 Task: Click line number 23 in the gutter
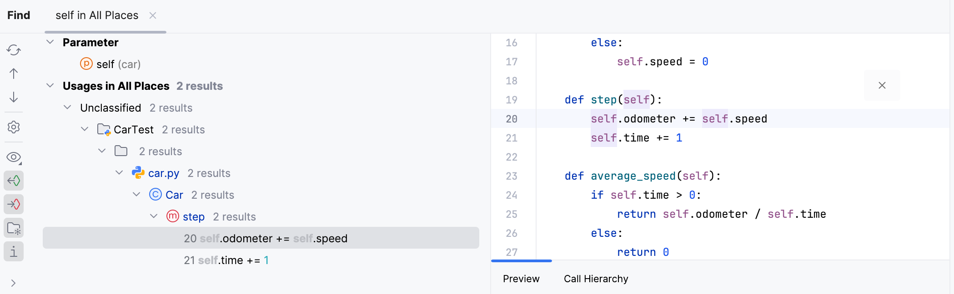click(x=512, y=176)
